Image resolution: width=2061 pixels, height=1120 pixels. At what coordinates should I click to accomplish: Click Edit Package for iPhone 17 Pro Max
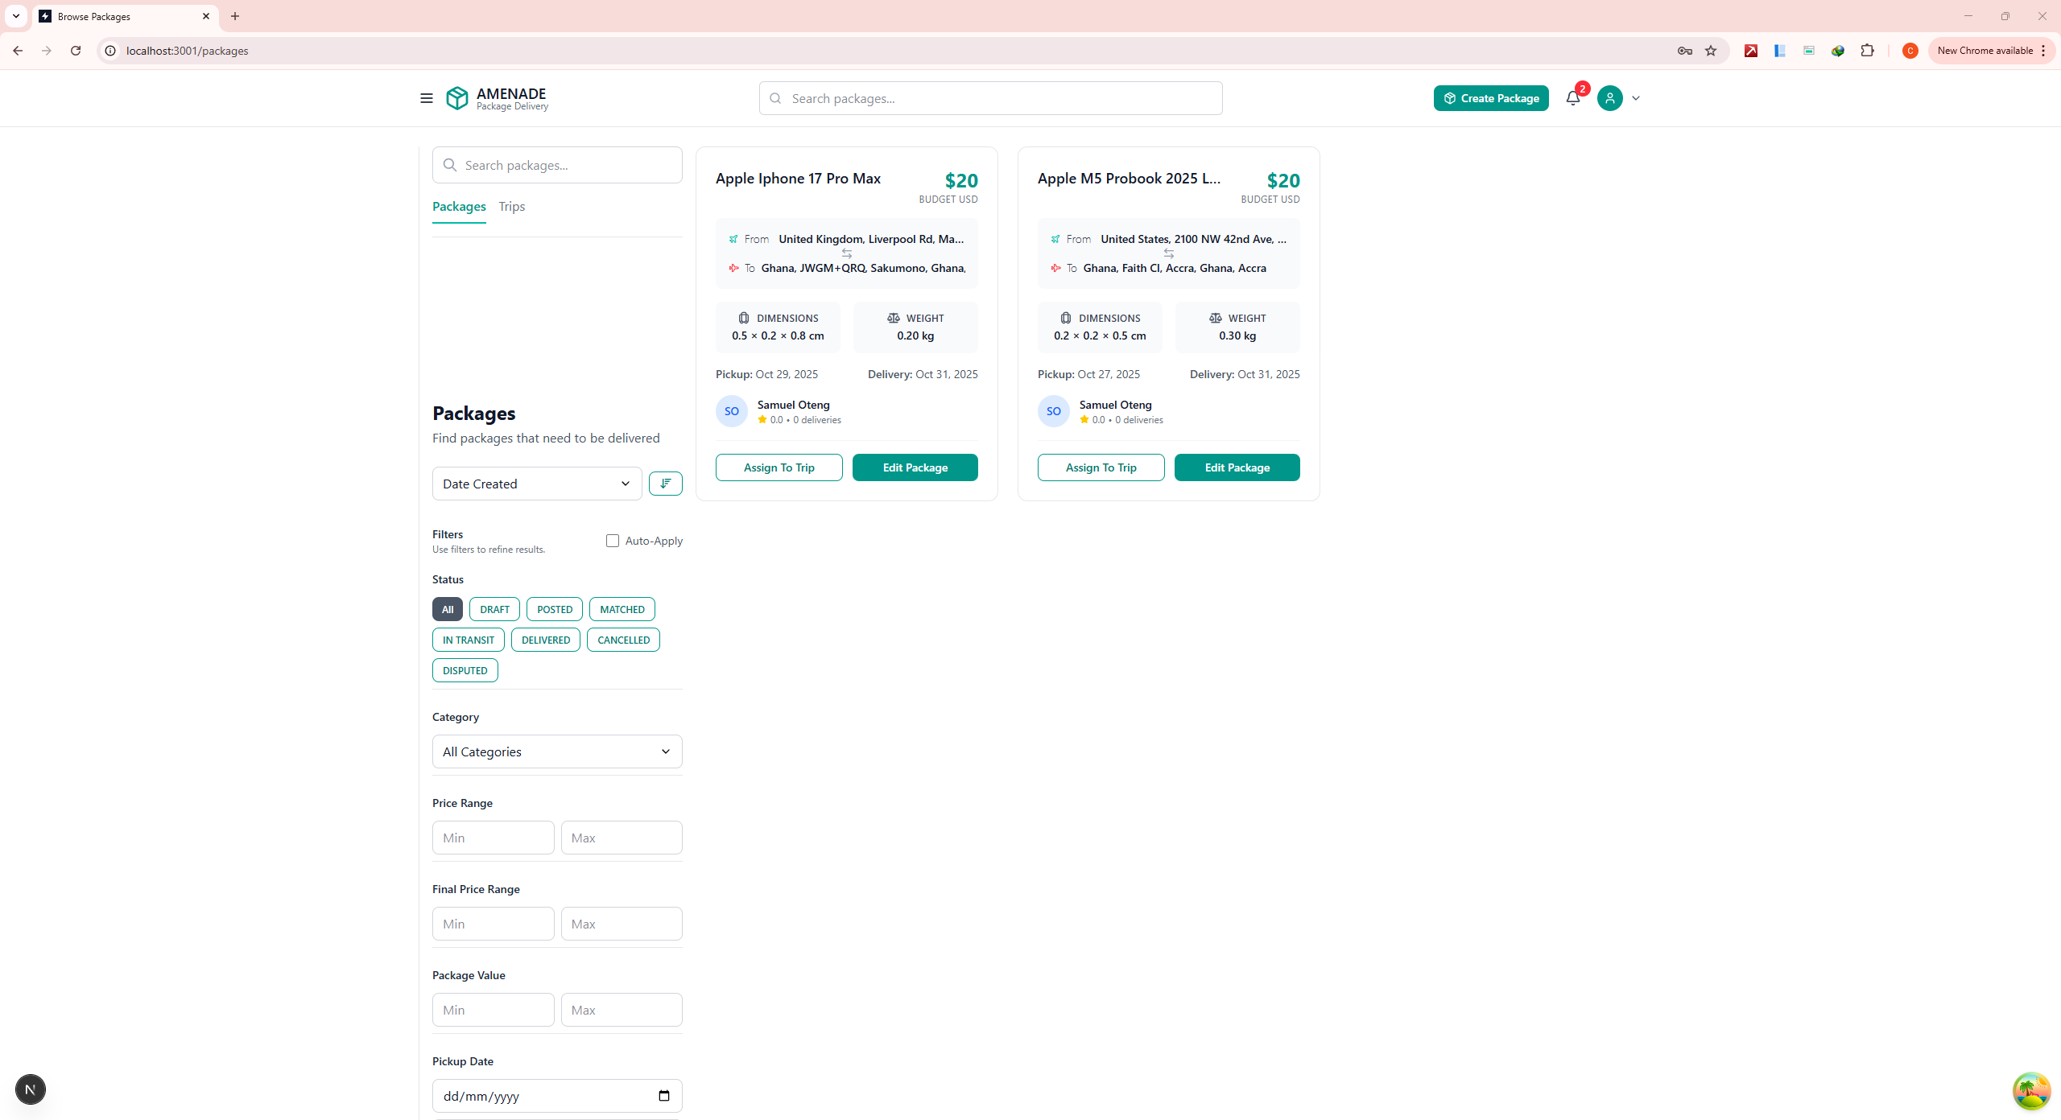click(915, 467)
